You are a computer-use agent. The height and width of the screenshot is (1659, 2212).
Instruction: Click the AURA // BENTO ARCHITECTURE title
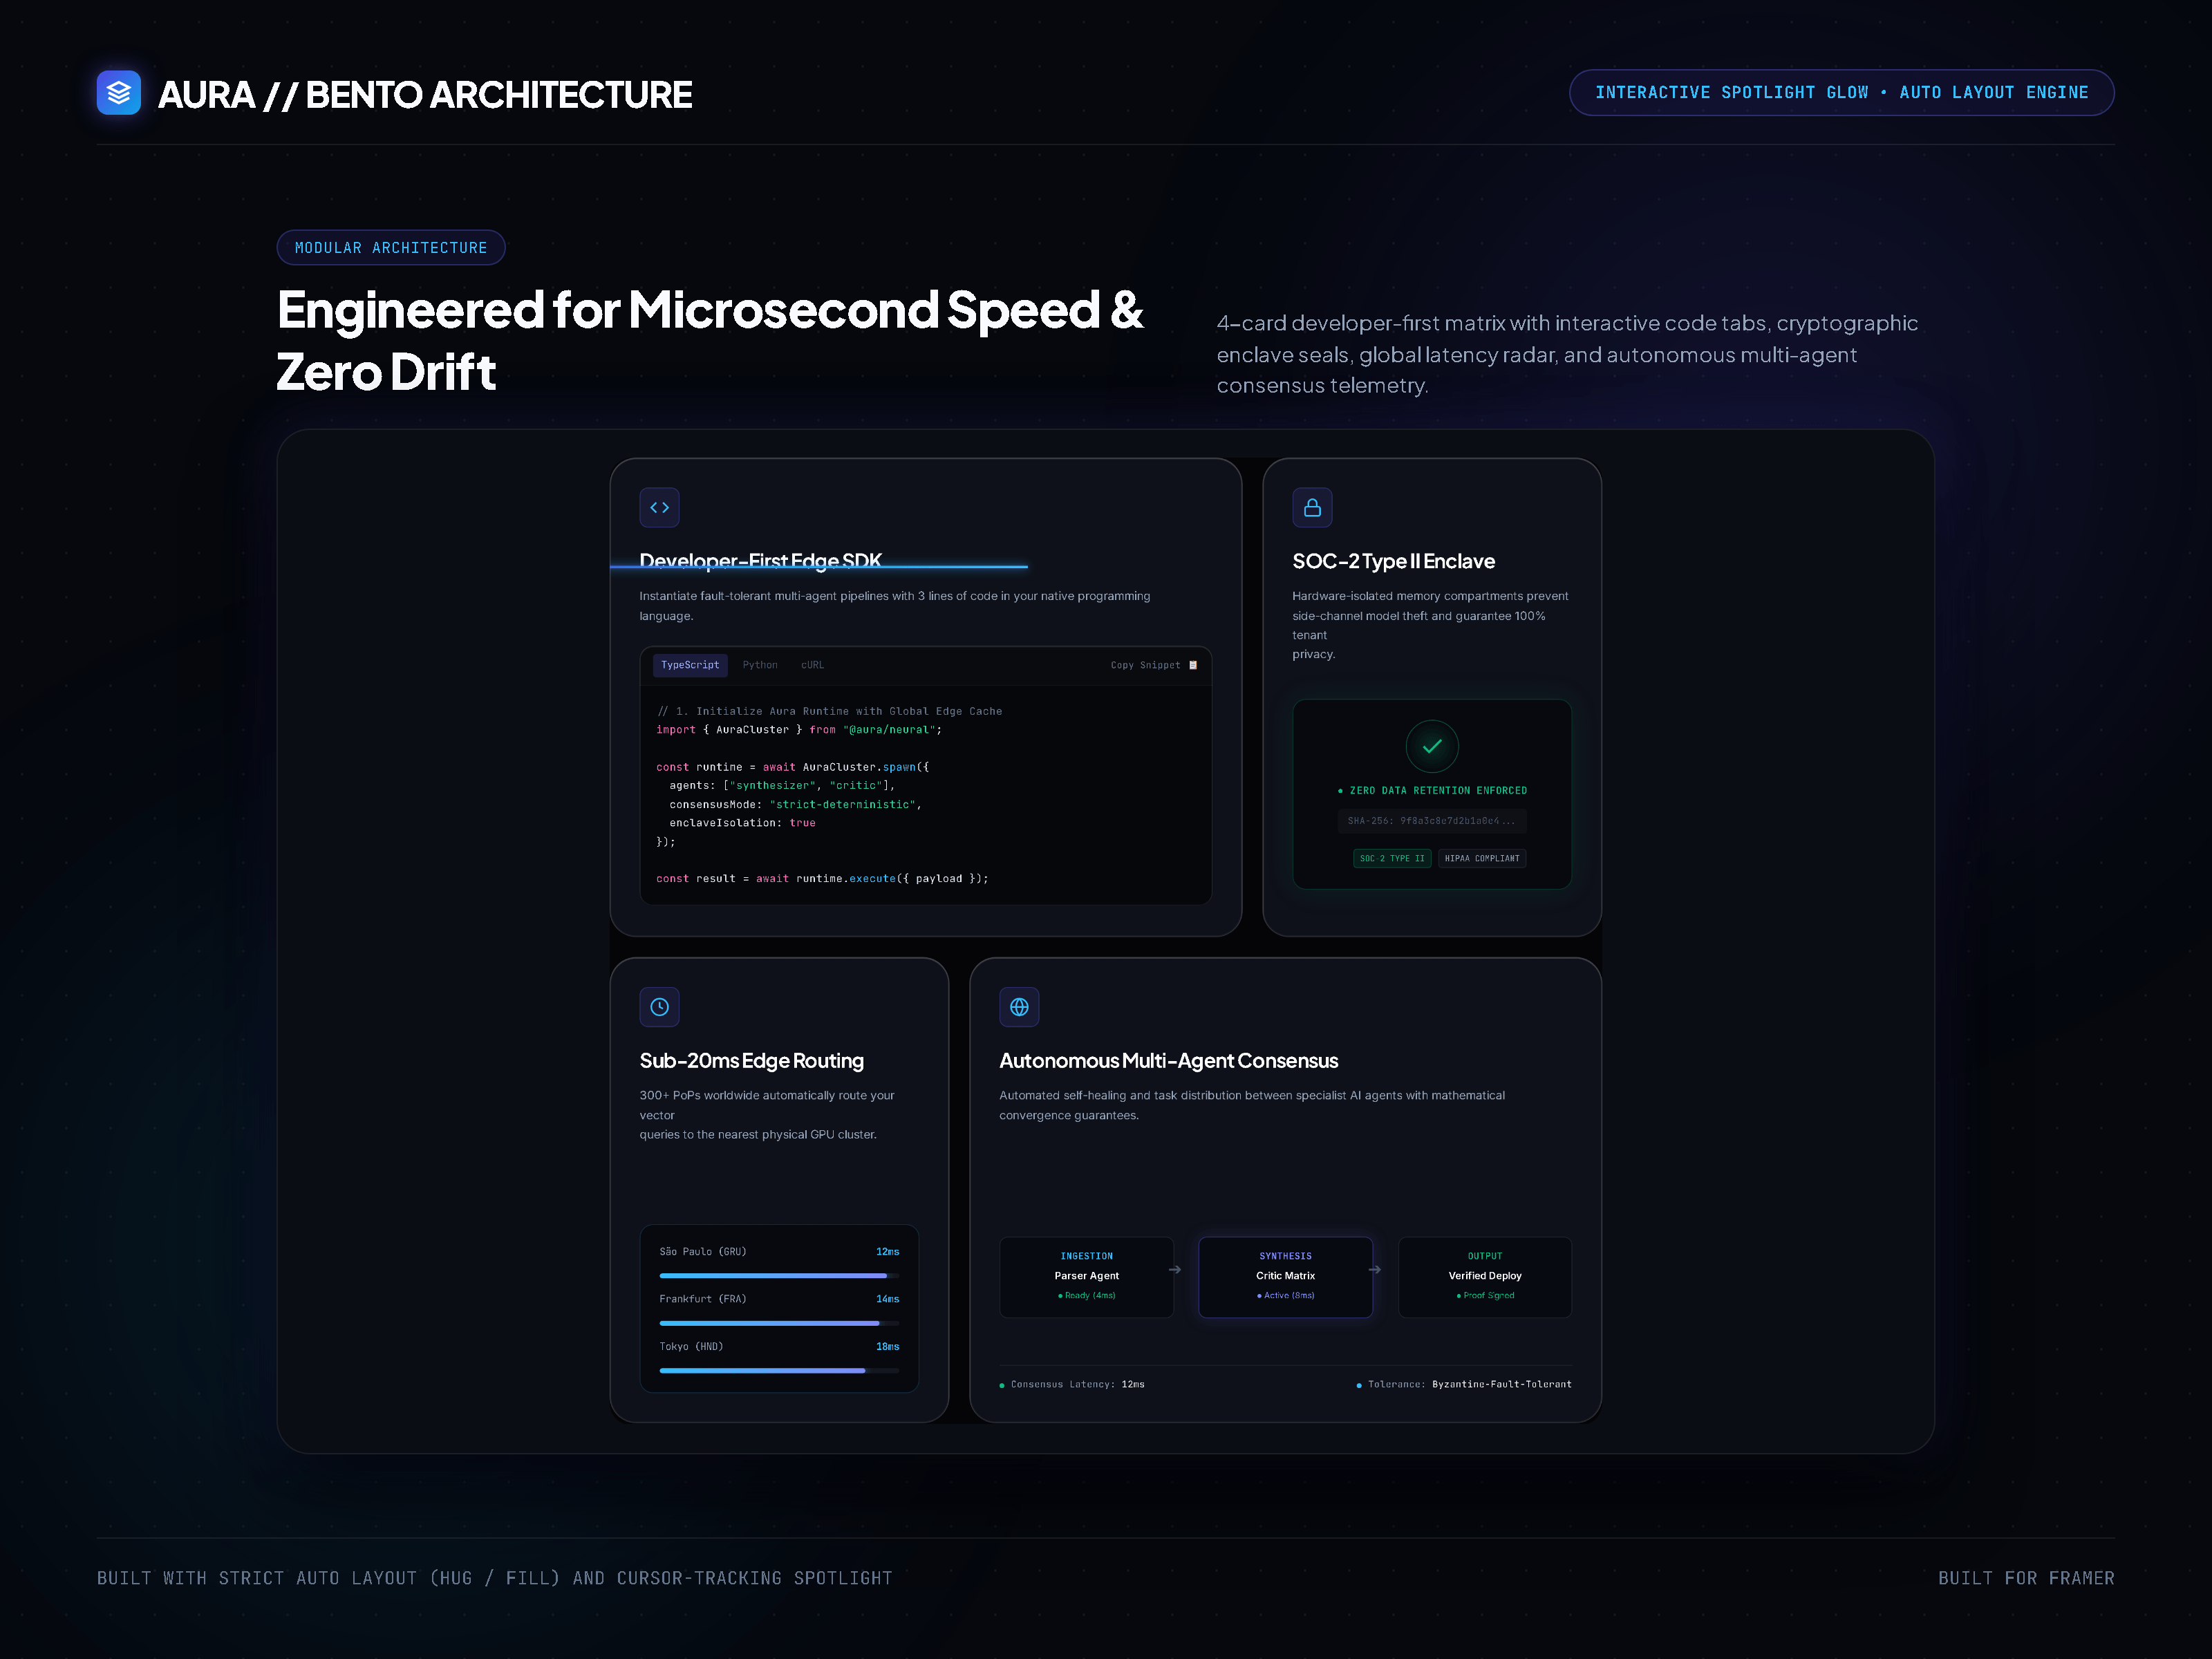coord(425,95)
